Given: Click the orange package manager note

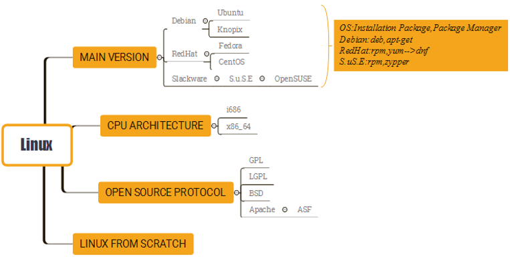Looking at the screenshot, I should tap(421, 46).
